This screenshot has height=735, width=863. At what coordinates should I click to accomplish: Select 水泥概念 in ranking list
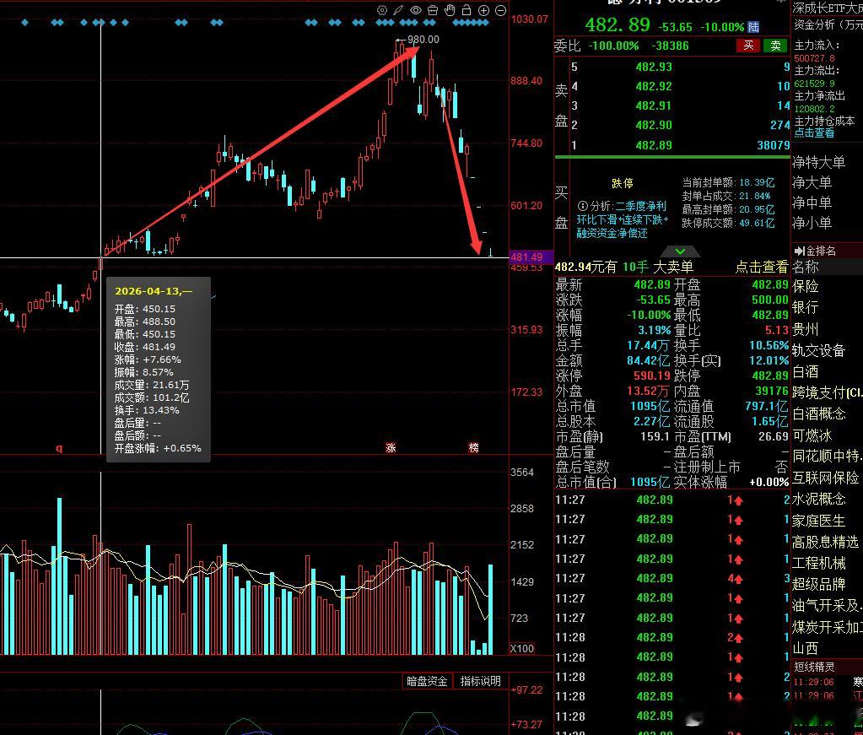818,499
